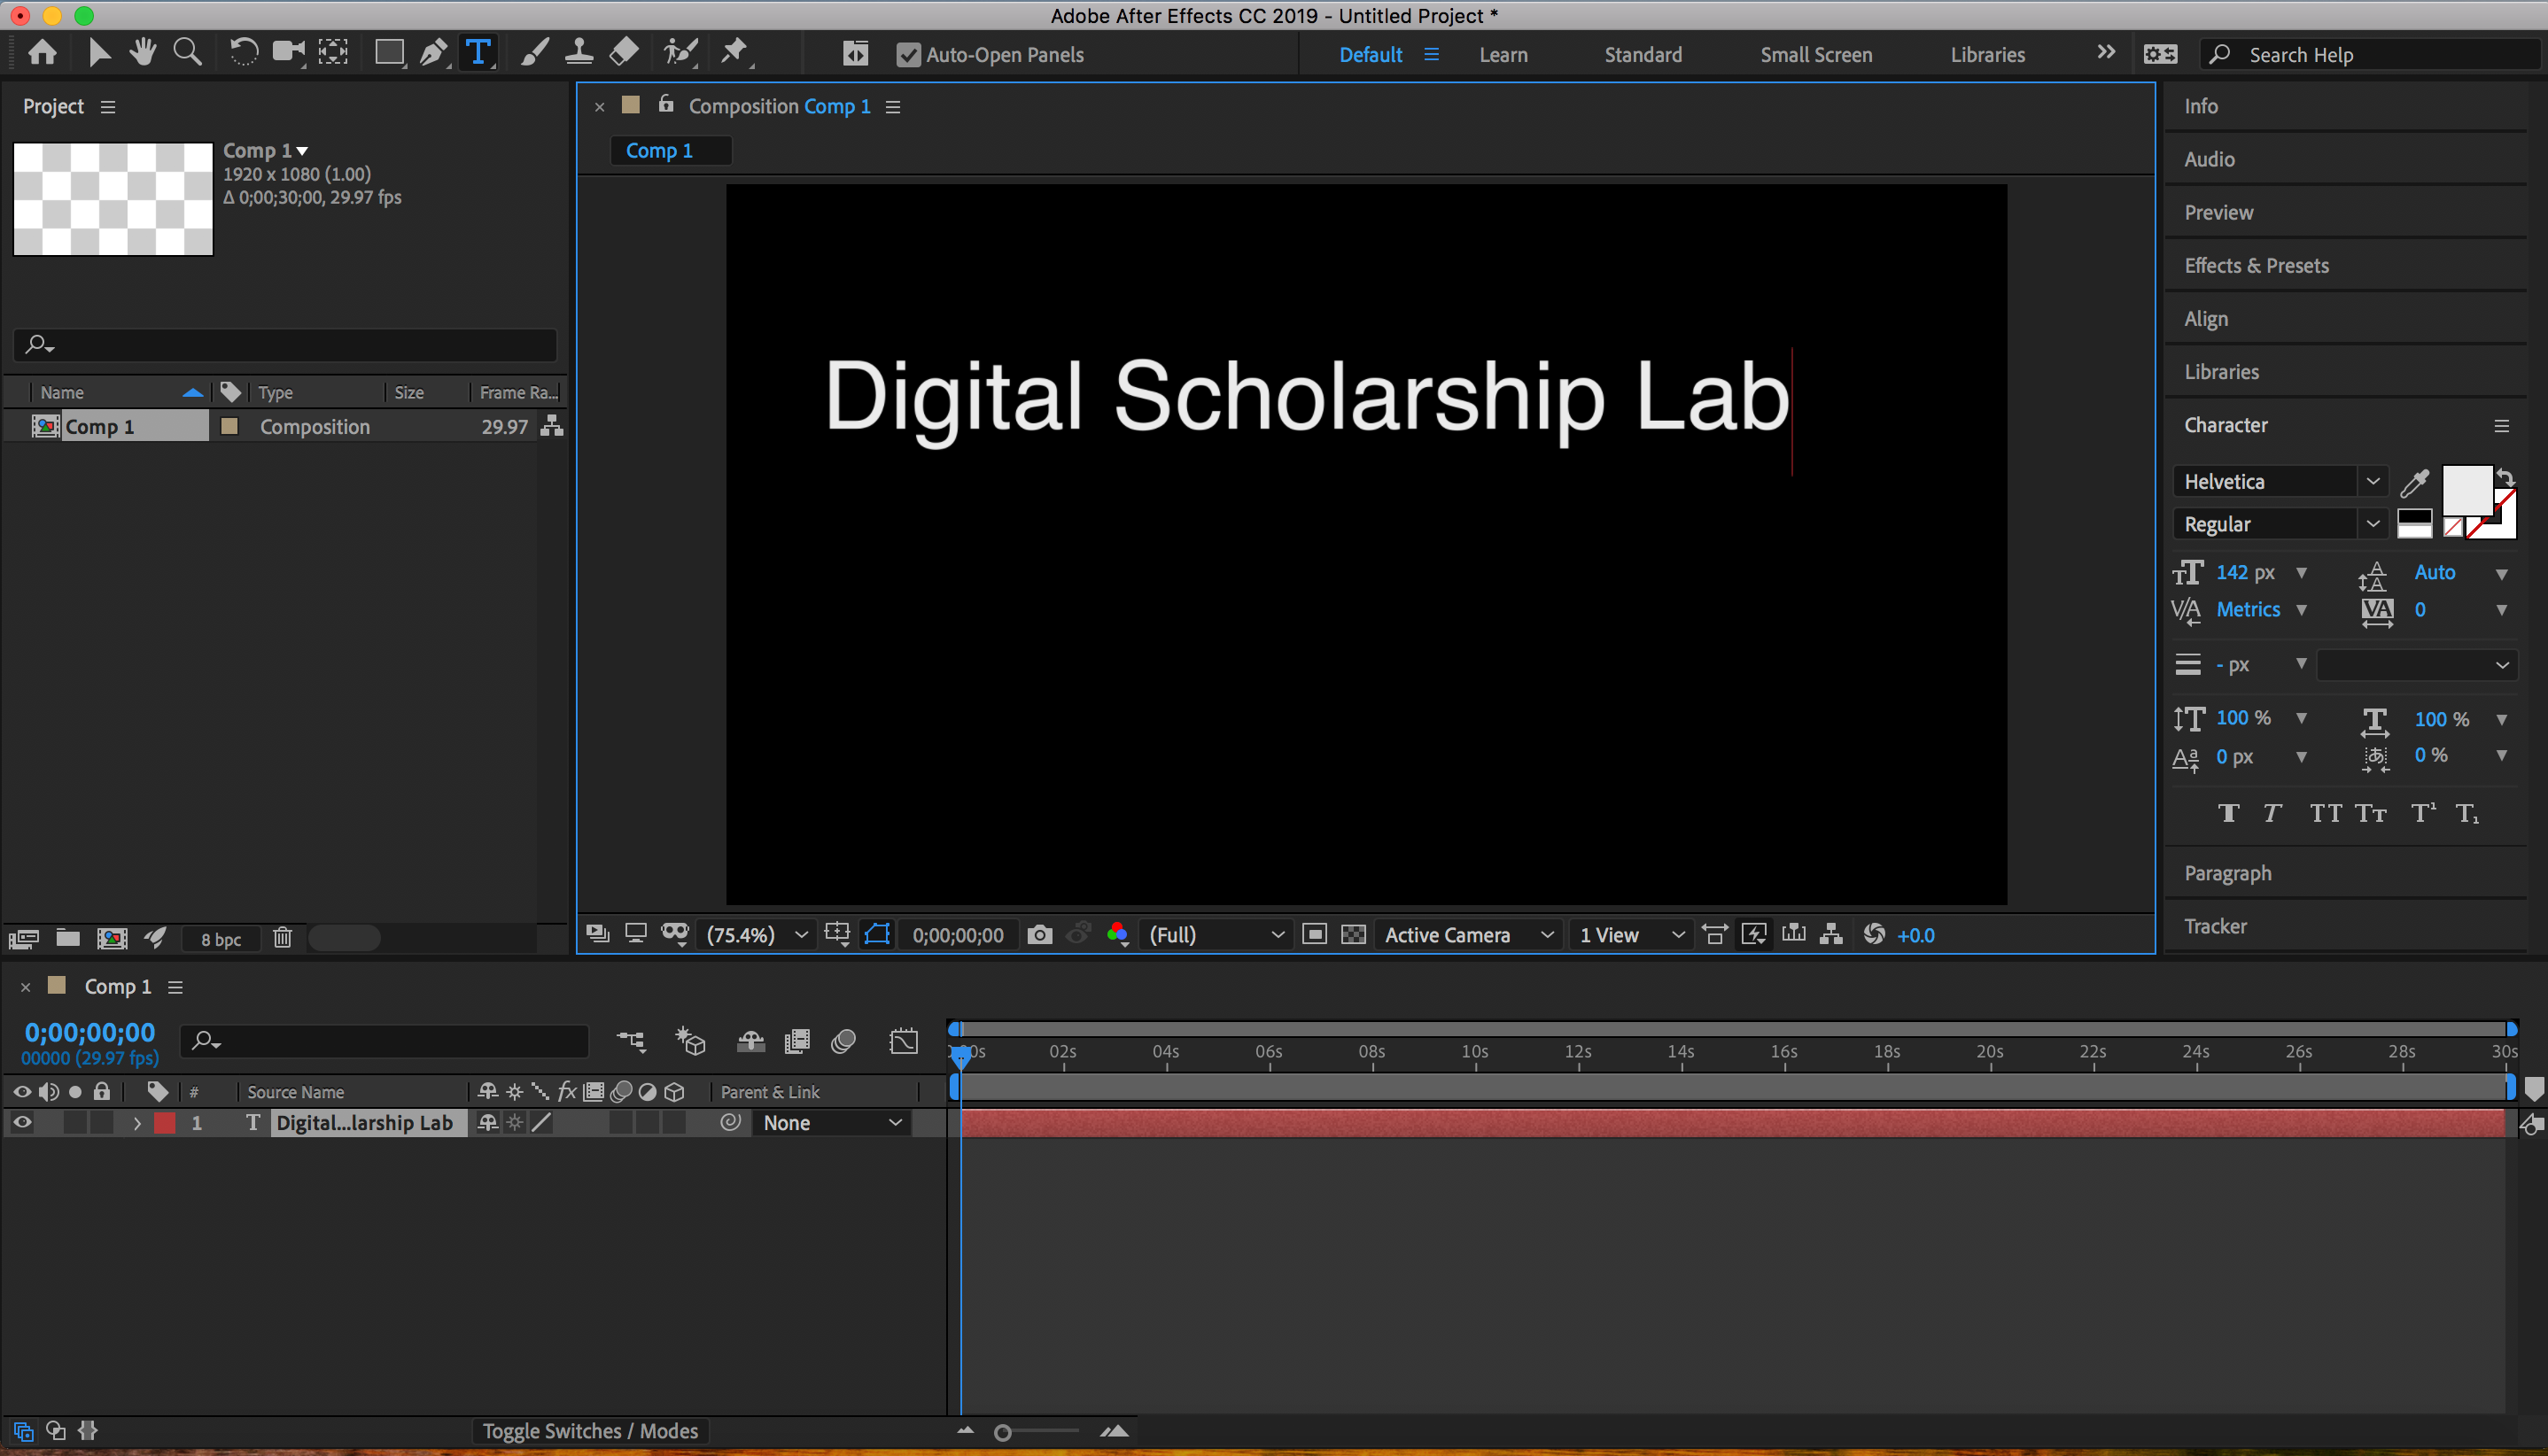Select the Zoom magnifier tool
The image size is (2548, 1456).
(187, 53)
